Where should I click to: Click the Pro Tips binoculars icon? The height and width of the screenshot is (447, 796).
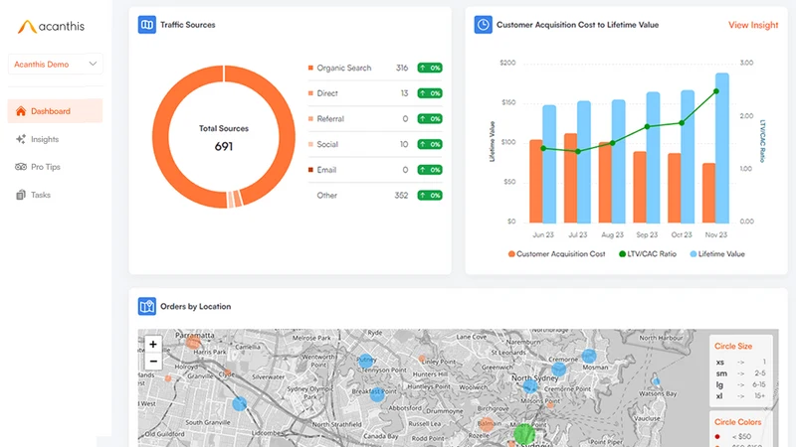coord(21,167)
